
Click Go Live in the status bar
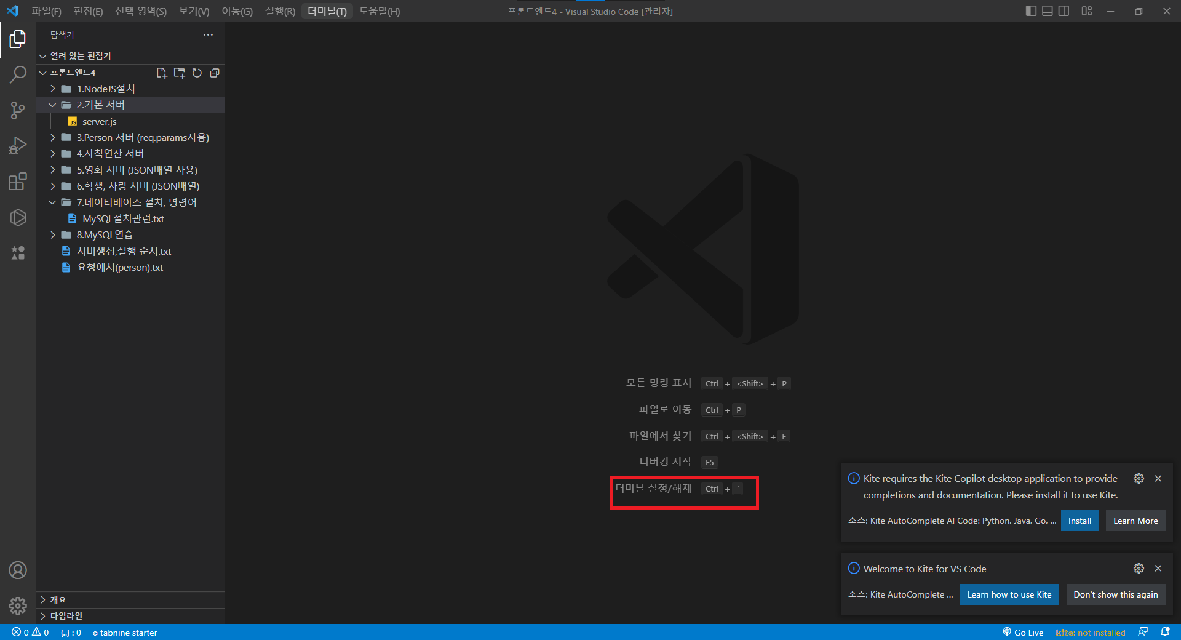(1023, 633)
